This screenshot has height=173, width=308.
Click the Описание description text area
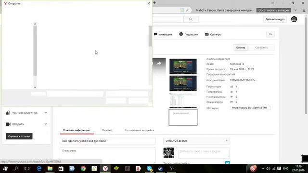[108, 155]
